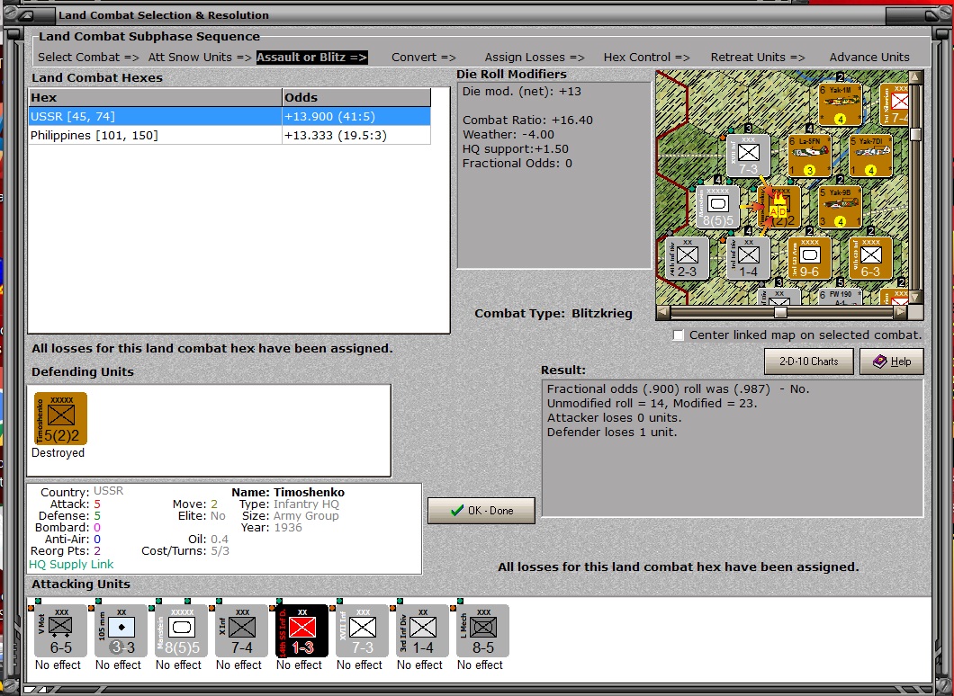Open the Help button
This screenshot has width=954, height=696.
tap(891, 361)
